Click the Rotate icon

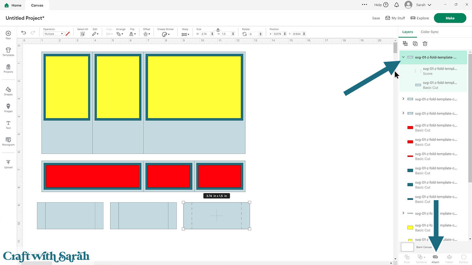tap(244, 34)
